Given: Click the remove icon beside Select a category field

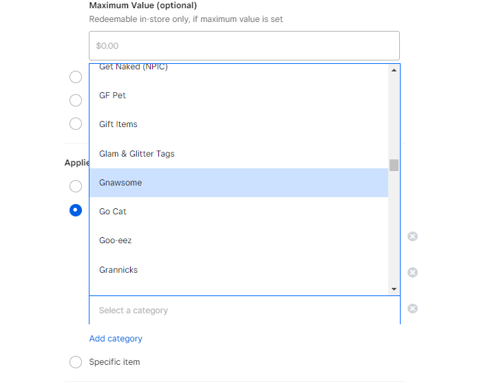Looking at the screenshot, I should click(x=412, y=308).
